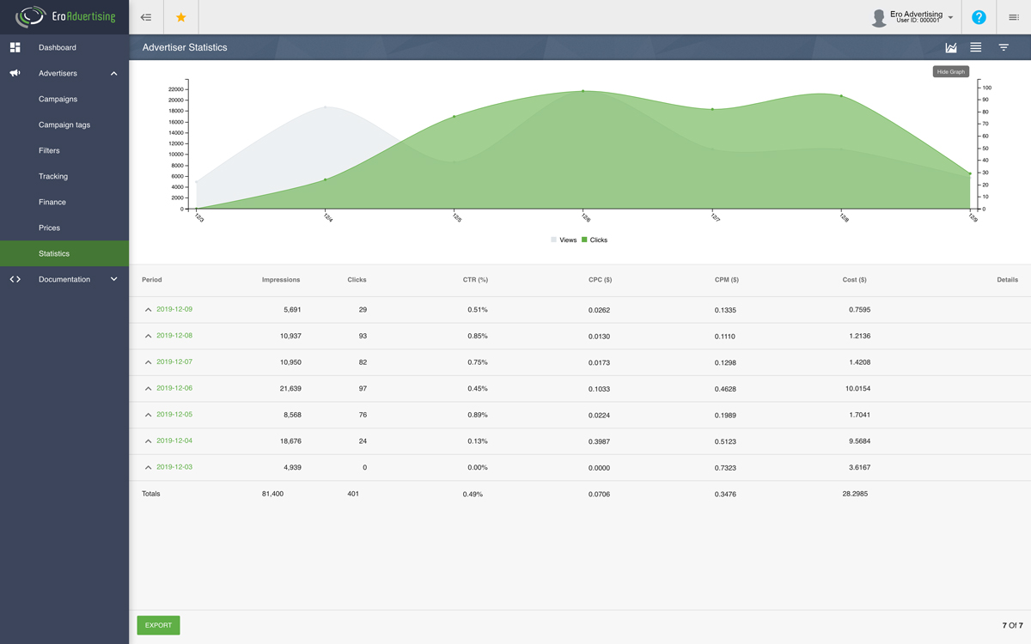The width and height of the screenshot is (1031, 644).
Task: Collapse the Advertisers menu chevron
Action: click(x=114, y=74)
